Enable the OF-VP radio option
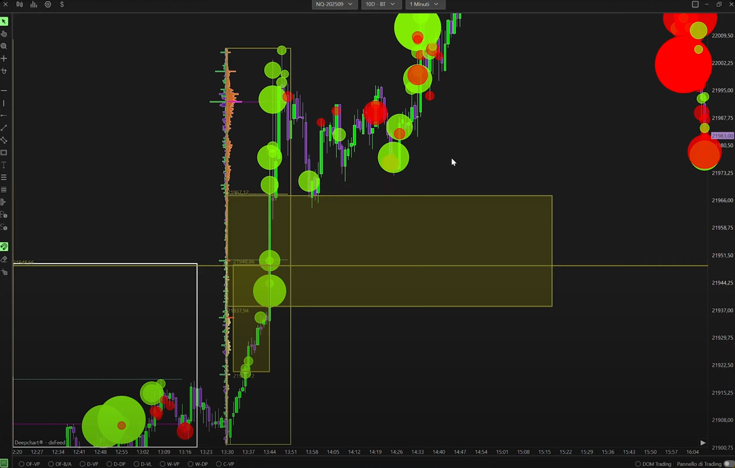Image resolution: width=735 pixels, height=468 pixels. (x=22, y=464)
